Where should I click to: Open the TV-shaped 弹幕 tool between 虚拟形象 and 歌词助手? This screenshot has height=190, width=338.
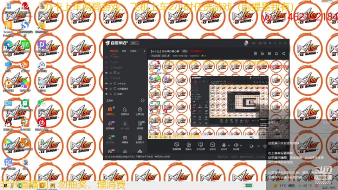pos(125,139)
